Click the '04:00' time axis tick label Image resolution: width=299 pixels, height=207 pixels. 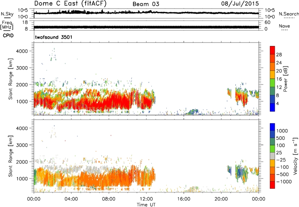(71, 199)
